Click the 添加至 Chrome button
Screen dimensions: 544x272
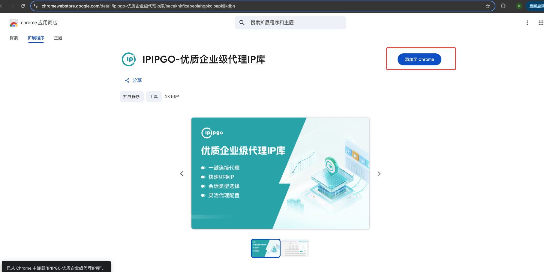coord(419,59)
